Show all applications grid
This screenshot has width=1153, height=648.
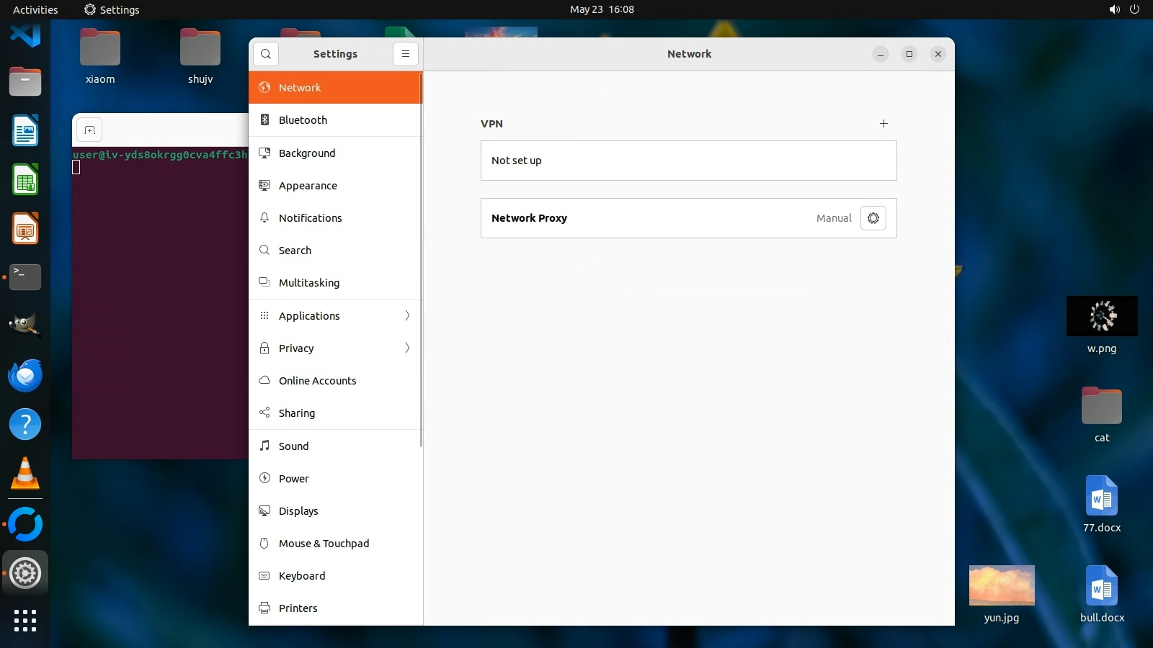pyautogui.click(x=25, y=621)
